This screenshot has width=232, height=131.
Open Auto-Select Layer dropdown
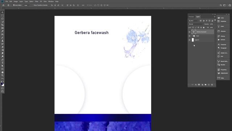tap(27, 5)
